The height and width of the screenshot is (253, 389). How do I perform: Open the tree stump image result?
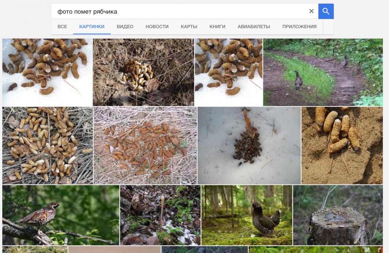[x=338, y=215]
